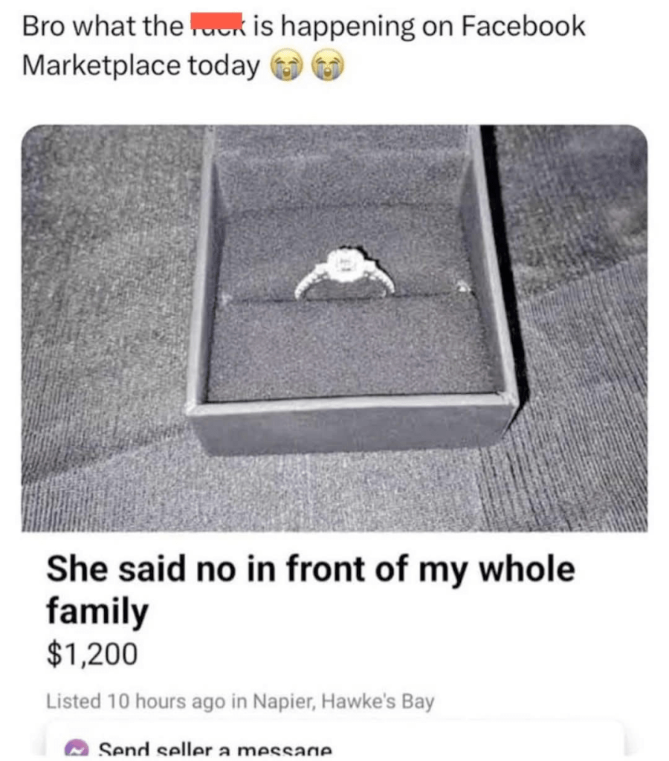Click the word today before the emojis
669x761 pixels.
click(224, 66)
